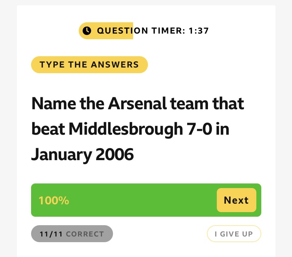
Task: Click the word beat in the question
Action: [48, 129]
